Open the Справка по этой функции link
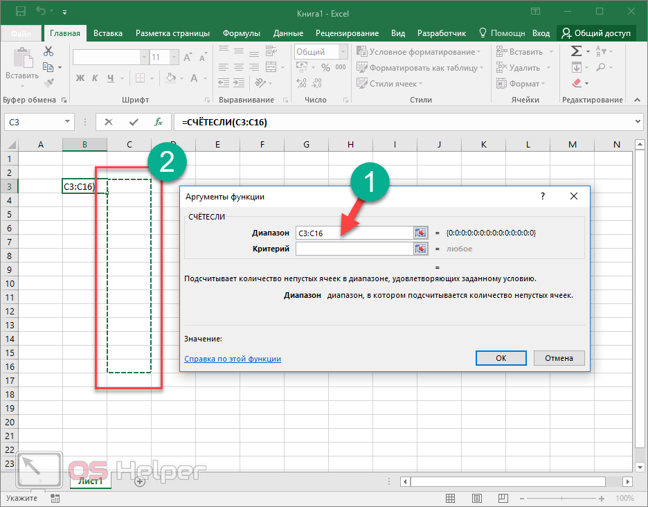Screen dimensions: 648x507 tap(233, 359)
